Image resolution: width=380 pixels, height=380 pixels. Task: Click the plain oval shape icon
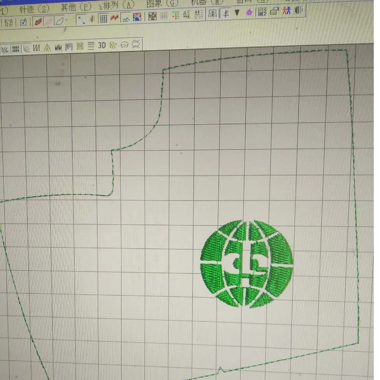[124, 45]
